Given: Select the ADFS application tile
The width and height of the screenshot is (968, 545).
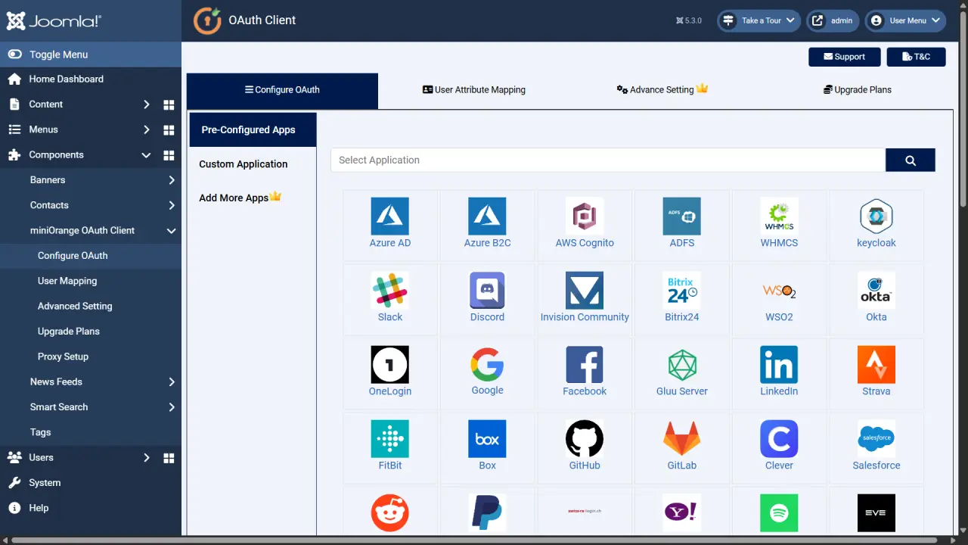Looking at the screenshot, I should (x=681, y=216).
